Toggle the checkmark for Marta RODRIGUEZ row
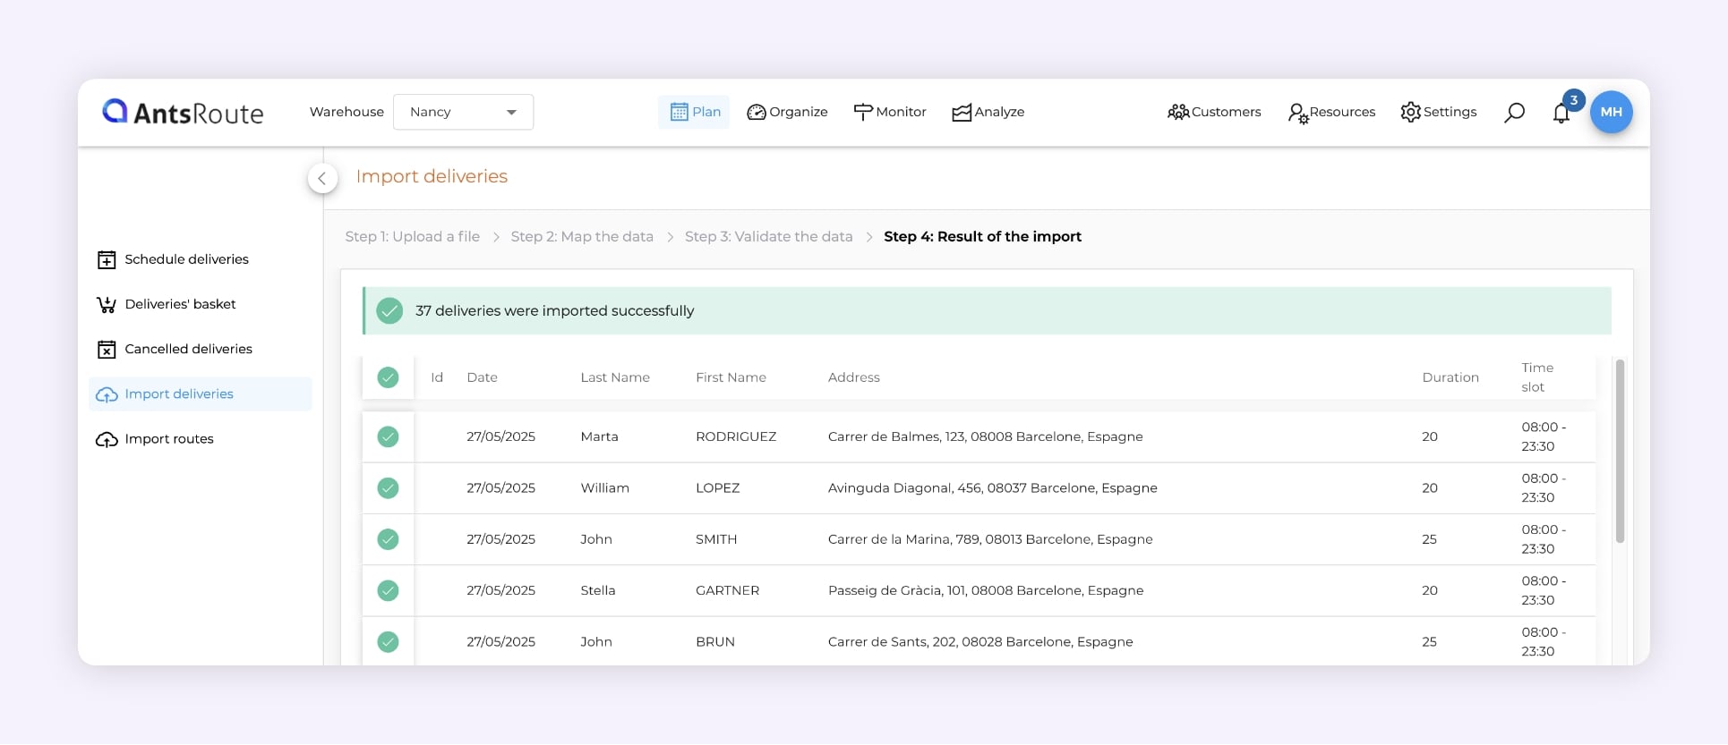Screen dimensions: 1728x745 388,436
